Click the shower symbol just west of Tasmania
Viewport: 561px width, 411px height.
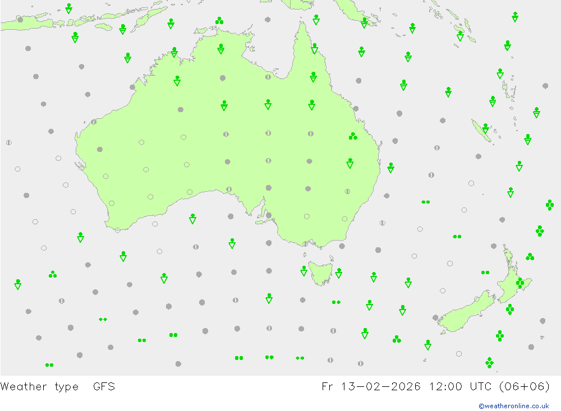pos(304,271)
